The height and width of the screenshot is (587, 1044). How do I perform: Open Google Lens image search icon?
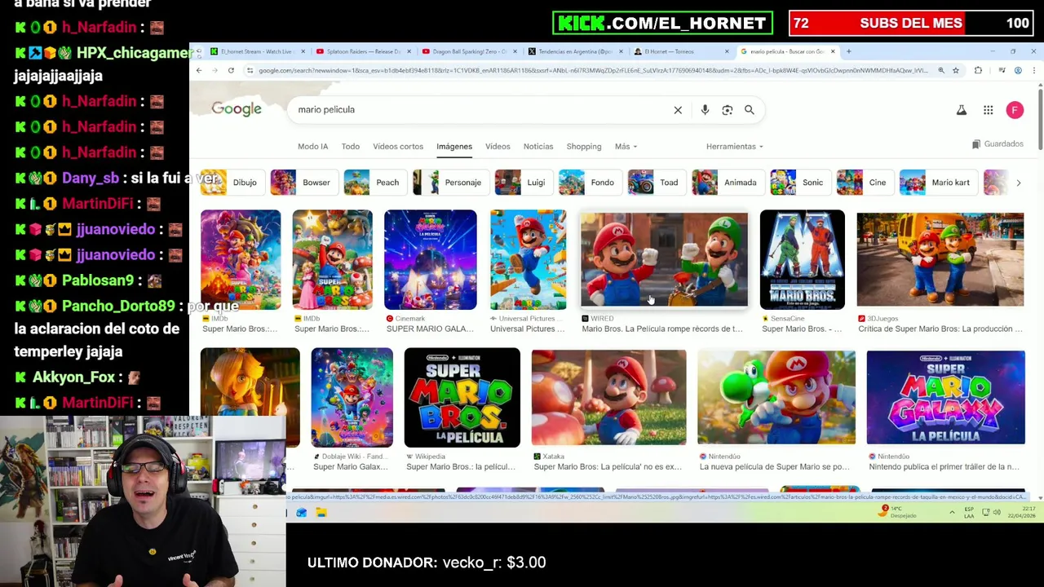click(728, 110)
